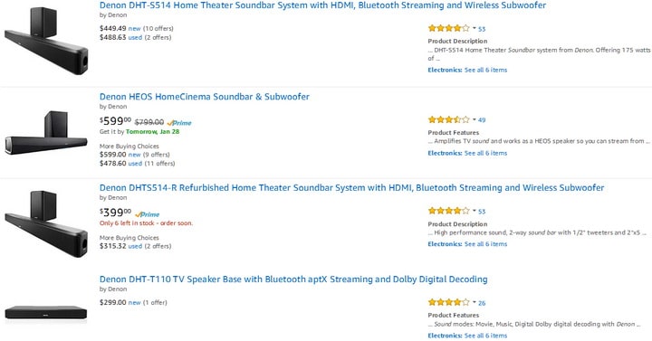Open Denon HEOS HomeCinema Soundbar & Subwoofer title

coord(204,97)
